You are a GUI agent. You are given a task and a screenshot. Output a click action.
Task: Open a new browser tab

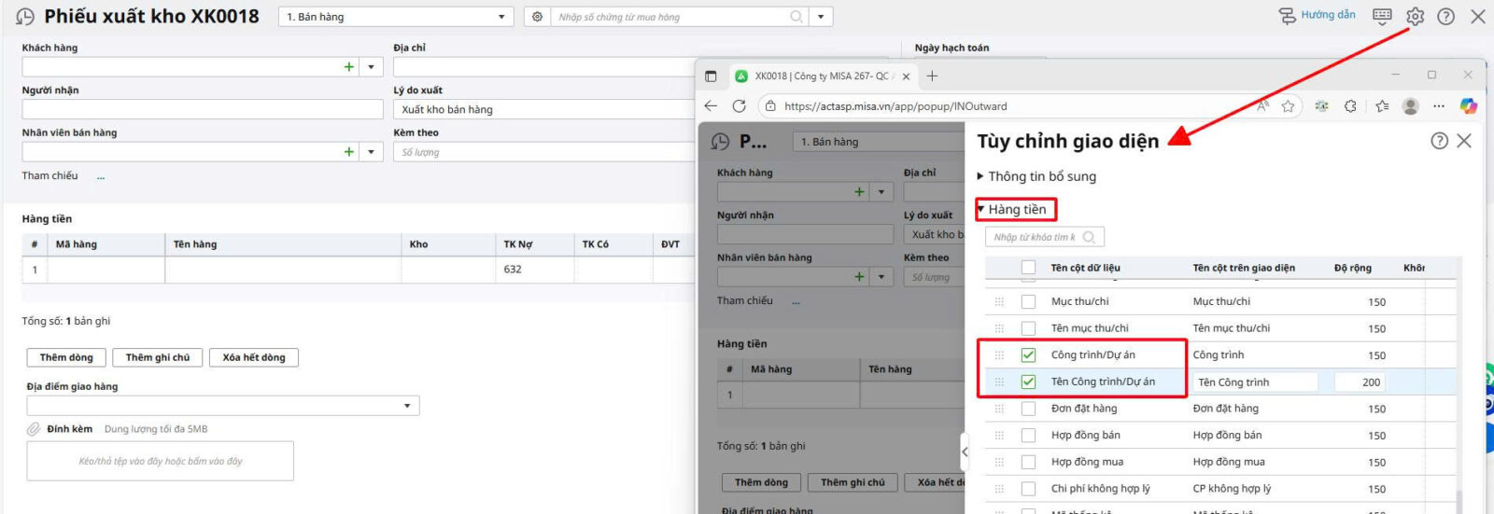coord(932,76)
